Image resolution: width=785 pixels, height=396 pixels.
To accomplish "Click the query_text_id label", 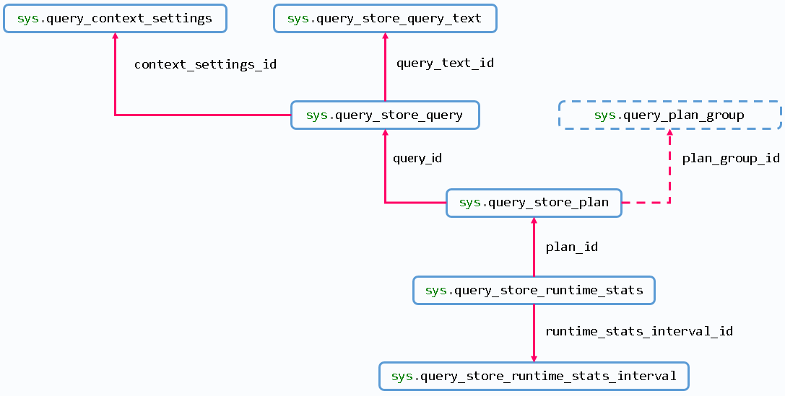I will coord(445,63).
